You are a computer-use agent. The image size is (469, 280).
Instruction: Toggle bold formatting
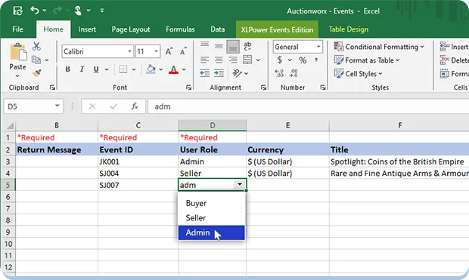click(x=68, y=69)
